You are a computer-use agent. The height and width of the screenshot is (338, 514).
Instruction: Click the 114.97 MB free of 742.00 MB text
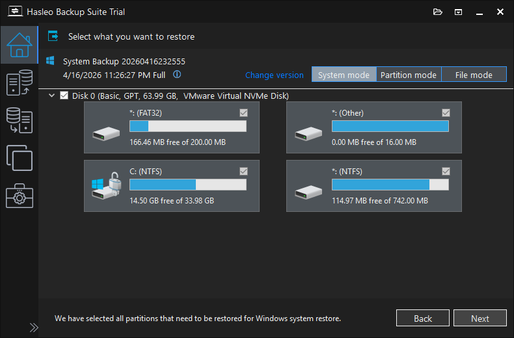[380, 200]
